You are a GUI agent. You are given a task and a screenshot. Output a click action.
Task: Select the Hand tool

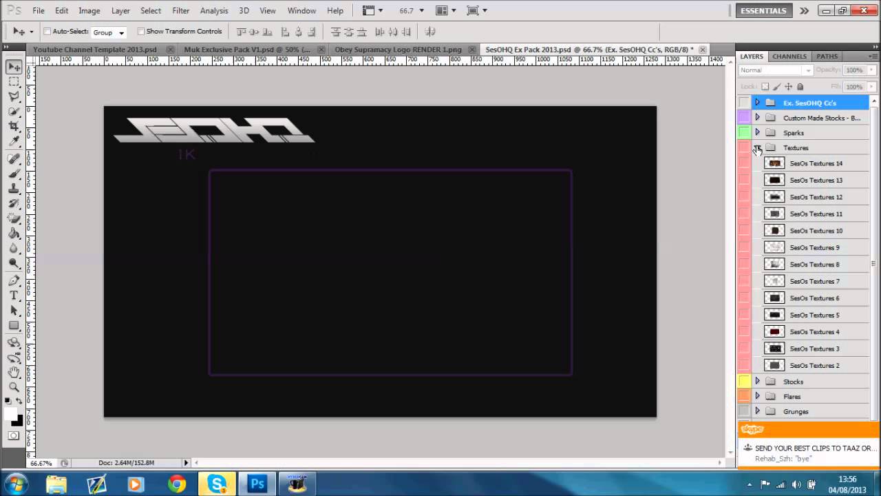pyautogui.click(x=14, y=373)
